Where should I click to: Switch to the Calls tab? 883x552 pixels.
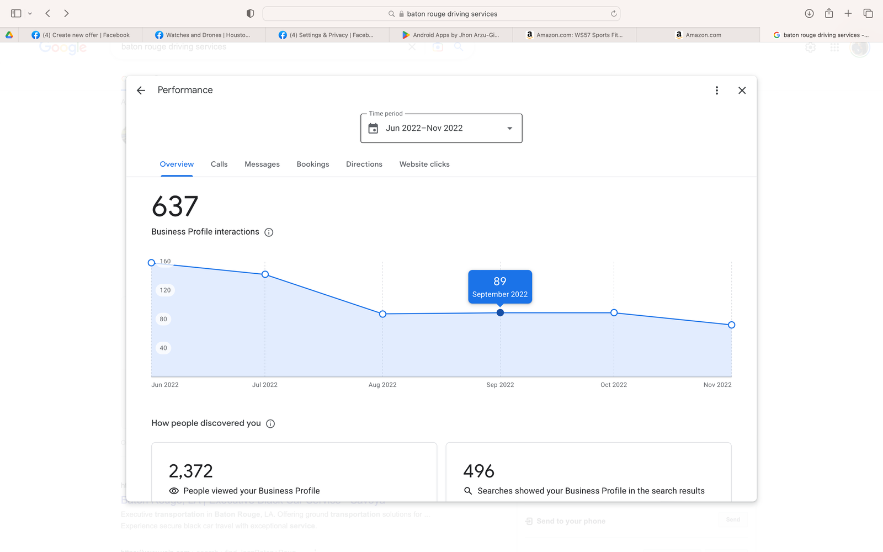point(219,164)
